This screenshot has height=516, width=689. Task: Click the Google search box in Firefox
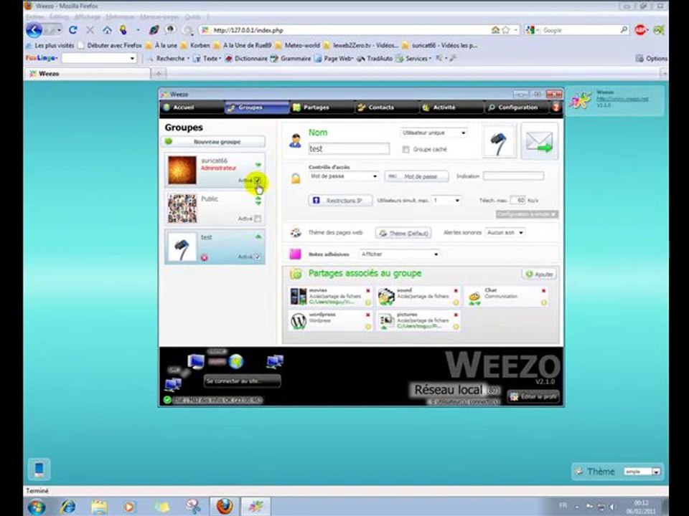(580, 30)
